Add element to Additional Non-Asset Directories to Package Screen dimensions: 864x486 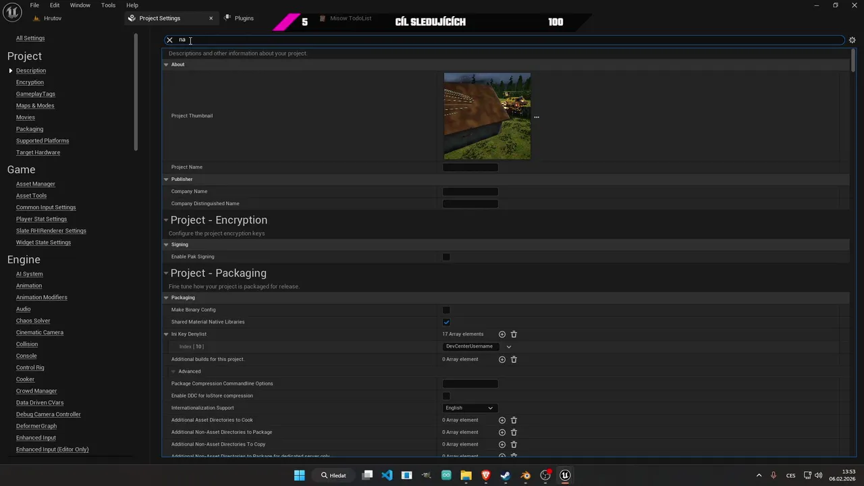(502, 432)
